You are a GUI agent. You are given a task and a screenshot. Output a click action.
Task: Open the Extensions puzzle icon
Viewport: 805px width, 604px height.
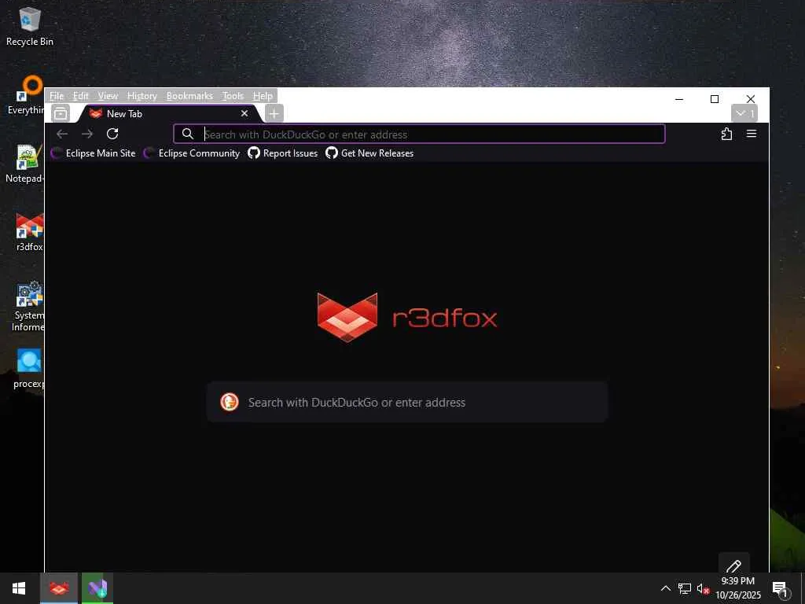(726, 134)
